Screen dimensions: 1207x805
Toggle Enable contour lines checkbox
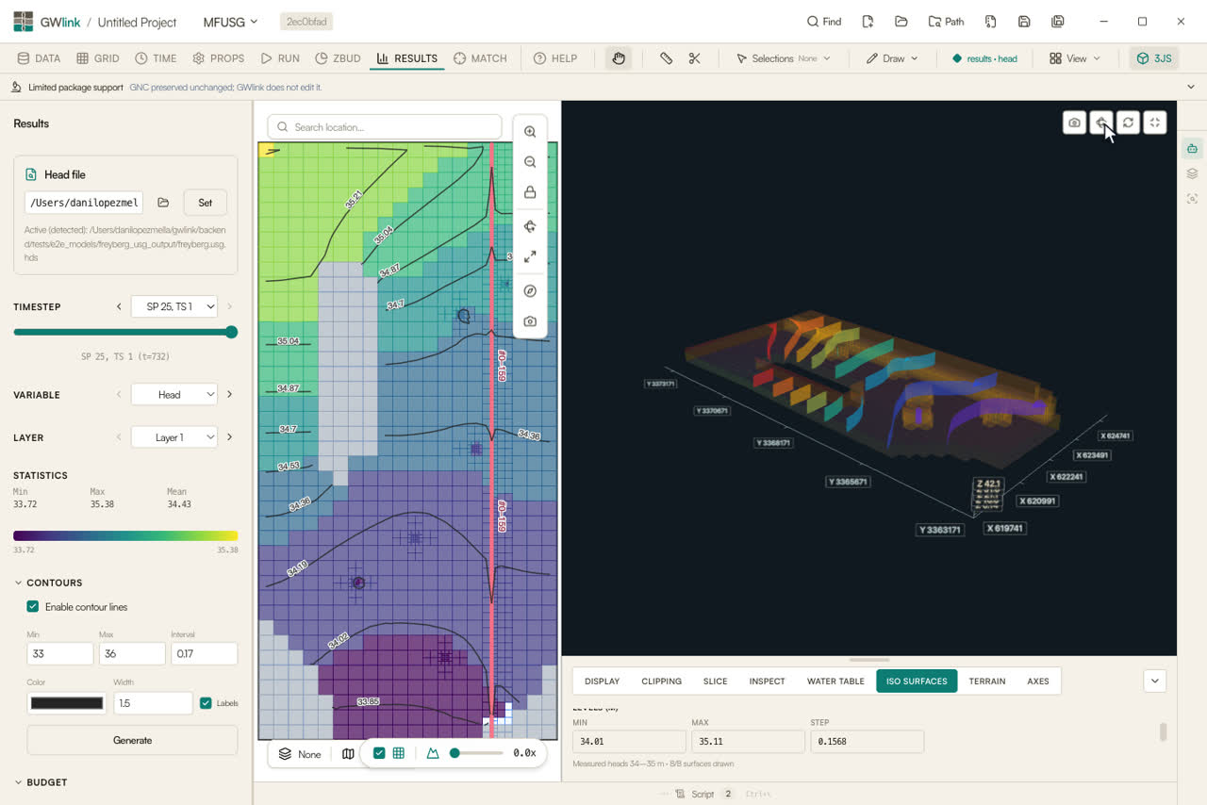click(33, 607)
